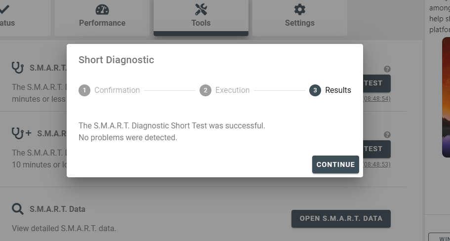Click the 08:48:53 last run timestamp link

377,164
